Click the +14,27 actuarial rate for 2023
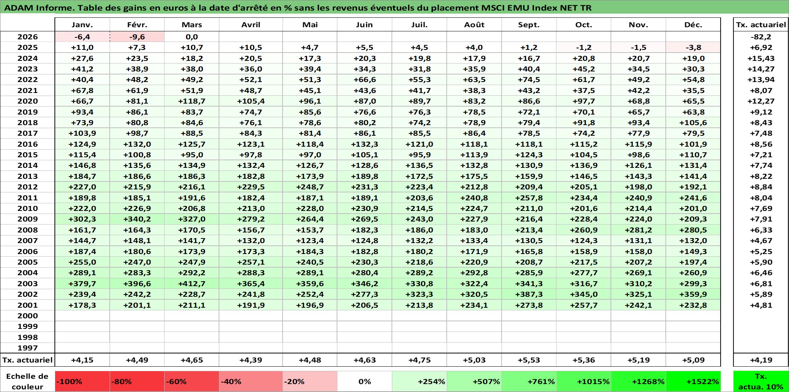Screen dimensions: 789x392 761,69
